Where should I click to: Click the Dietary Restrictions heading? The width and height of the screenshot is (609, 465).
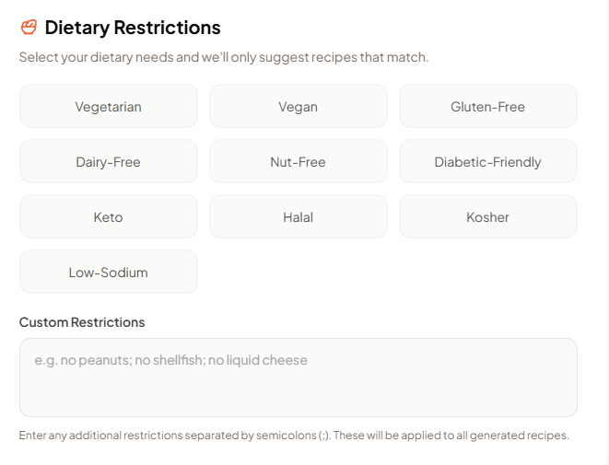133,28
